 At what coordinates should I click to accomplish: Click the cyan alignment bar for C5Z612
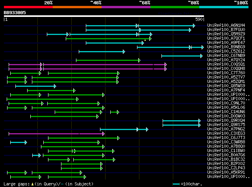point(102,51)
